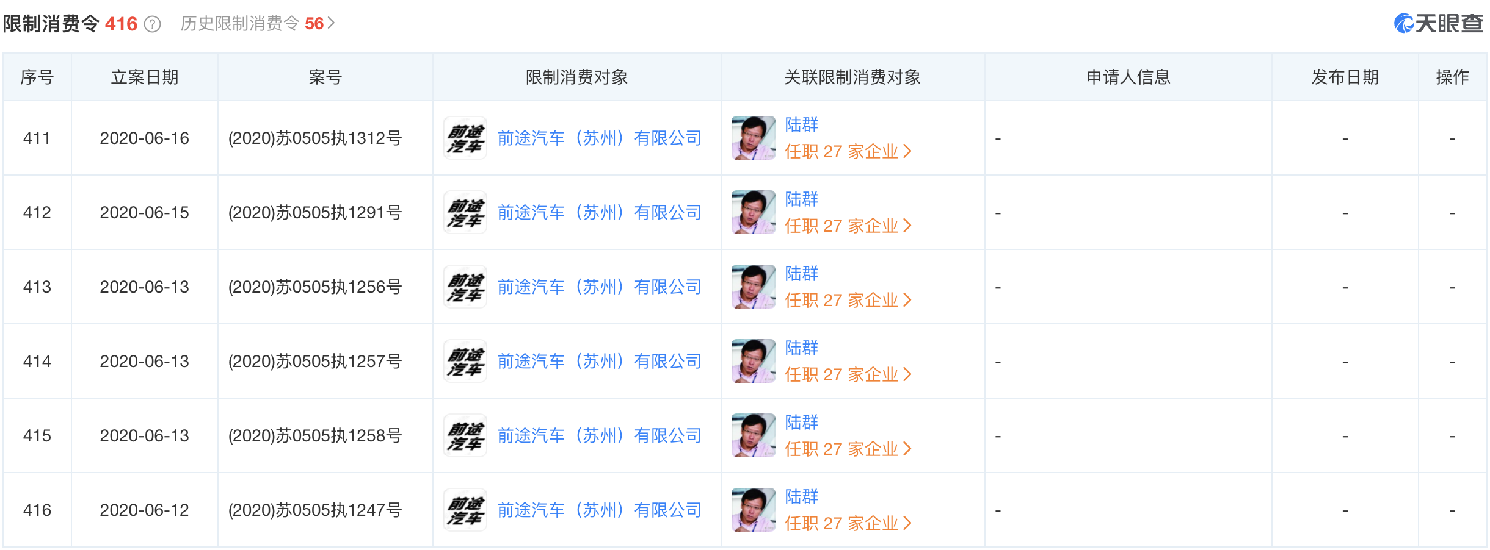Open the portrait thumbnail in row 412
This screenshot has width=1490, height=550.
point(753,213)
